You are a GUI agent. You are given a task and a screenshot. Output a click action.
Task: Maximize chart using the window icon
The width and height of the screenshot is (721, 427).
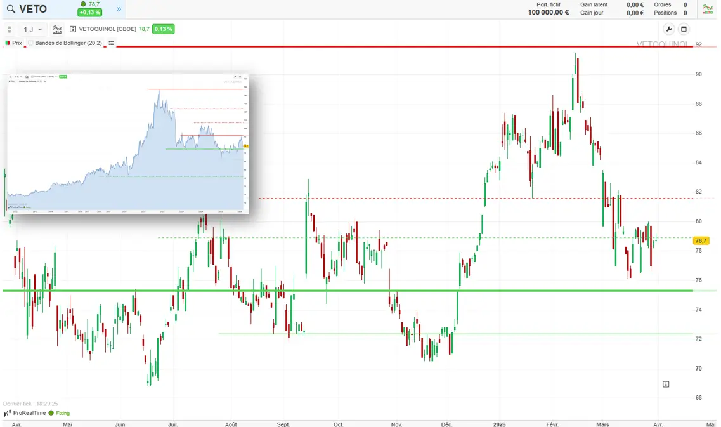[x=684, y=29]
